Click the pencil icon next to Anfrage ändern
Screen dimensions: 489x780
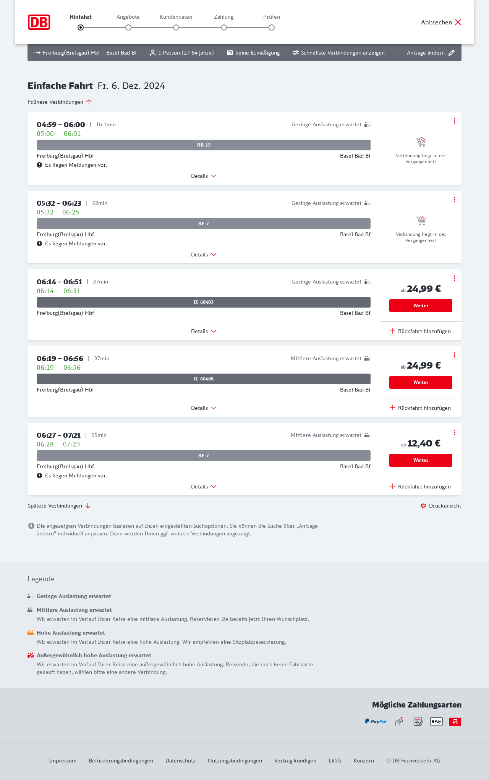[x=452, y=53]
